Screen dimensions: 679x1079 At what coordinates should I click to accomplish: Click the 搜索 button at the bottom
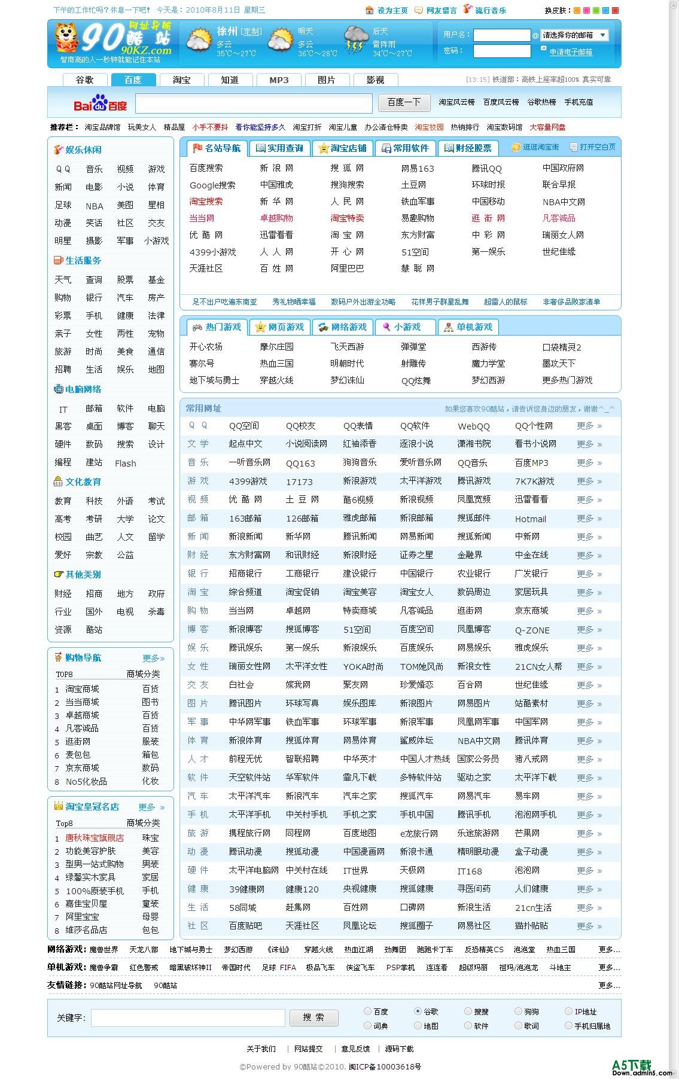314,1017
